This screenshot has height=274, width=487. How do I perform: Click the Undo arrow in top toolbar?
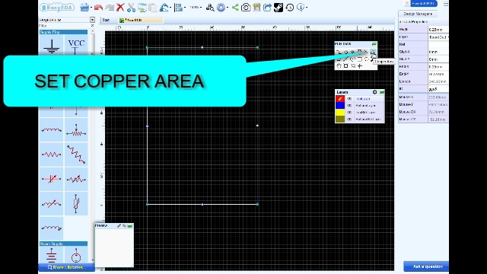[98, 7]
